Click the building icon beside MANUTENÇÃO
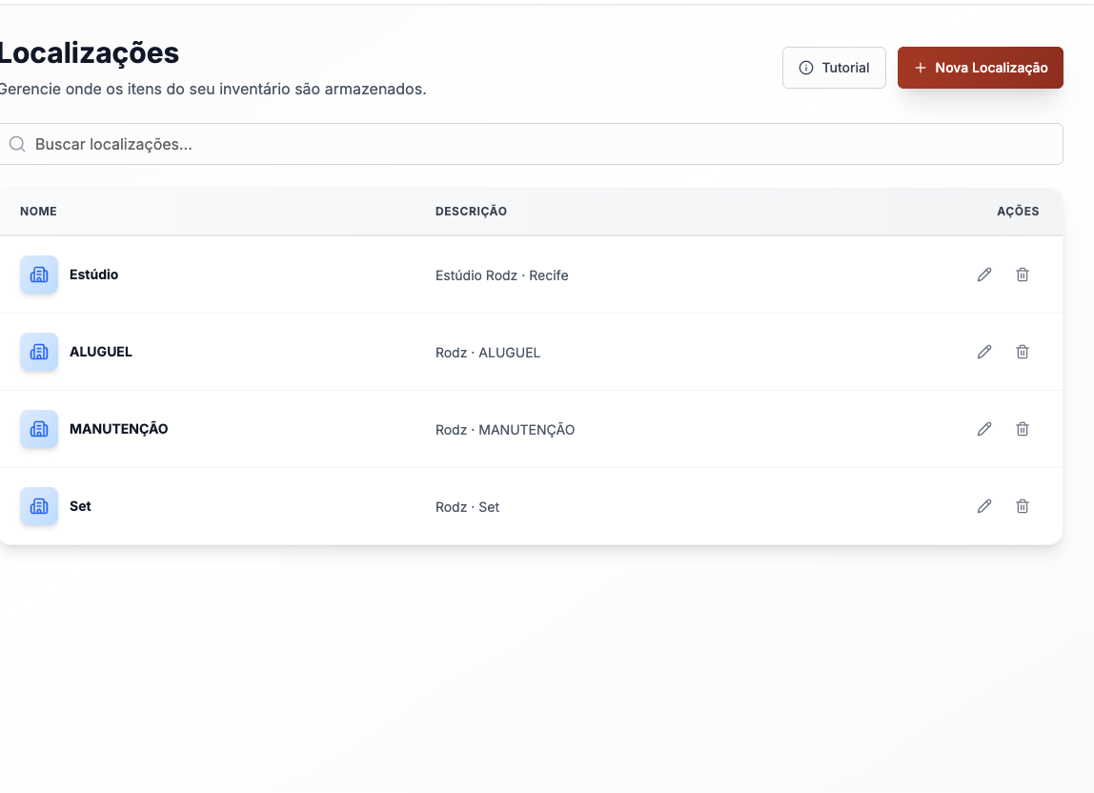 click(x=39, y=429)
